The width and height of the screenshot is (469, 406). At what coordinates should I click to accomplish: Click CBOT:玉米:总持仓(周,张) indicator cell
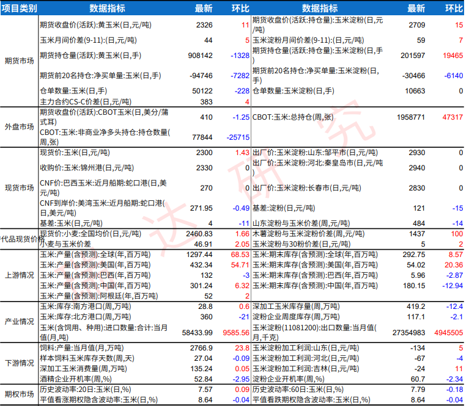click(x=293, y=117)
